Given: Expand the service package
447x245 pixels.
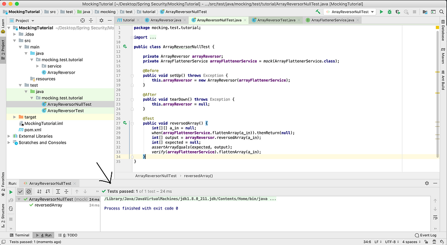Looking at the screenshot, I should [37, 66].
